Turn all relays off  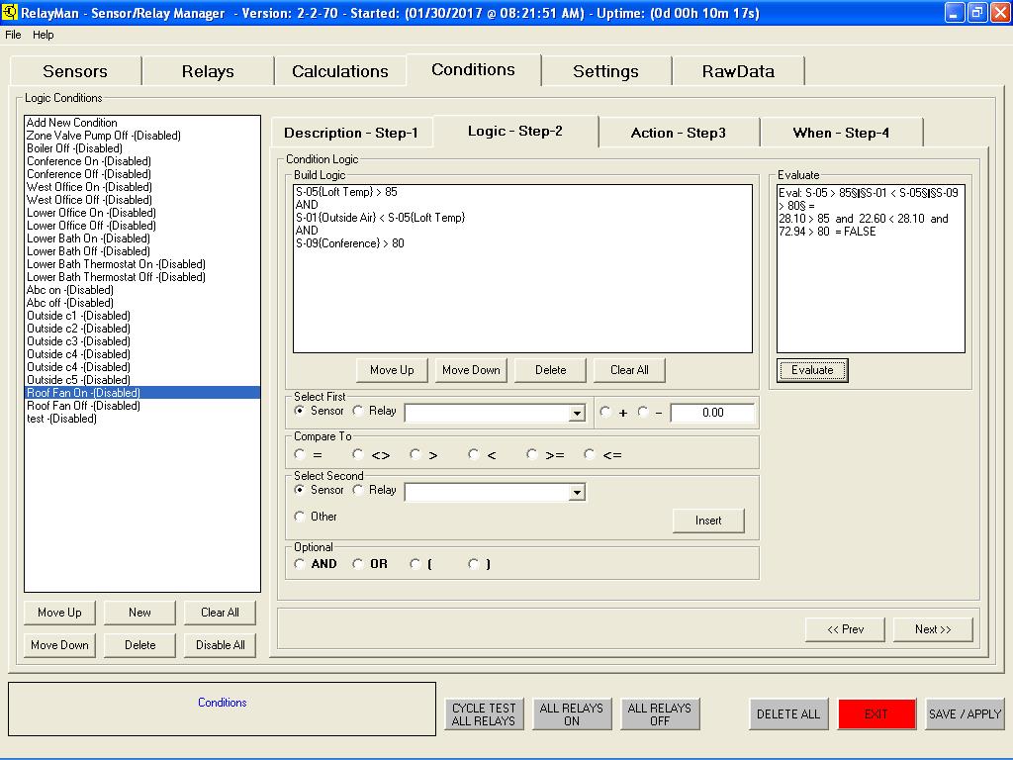(x=659, y=714)
